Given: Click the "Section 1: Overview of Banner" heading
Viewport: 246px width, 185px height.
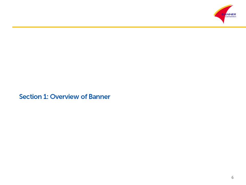Looking at the screenshot, I should click(65, 97).
